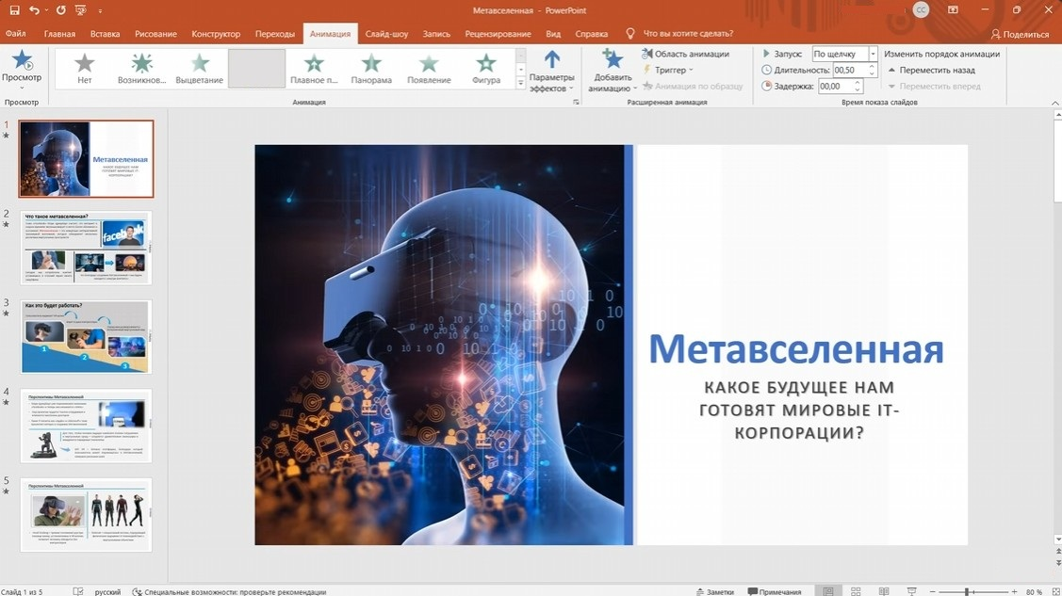Image resolution: width=1062 pixels, height=596 pixels.
Task: Open the Справка tab
Action: pyautogui.click(x=591, y=34)
